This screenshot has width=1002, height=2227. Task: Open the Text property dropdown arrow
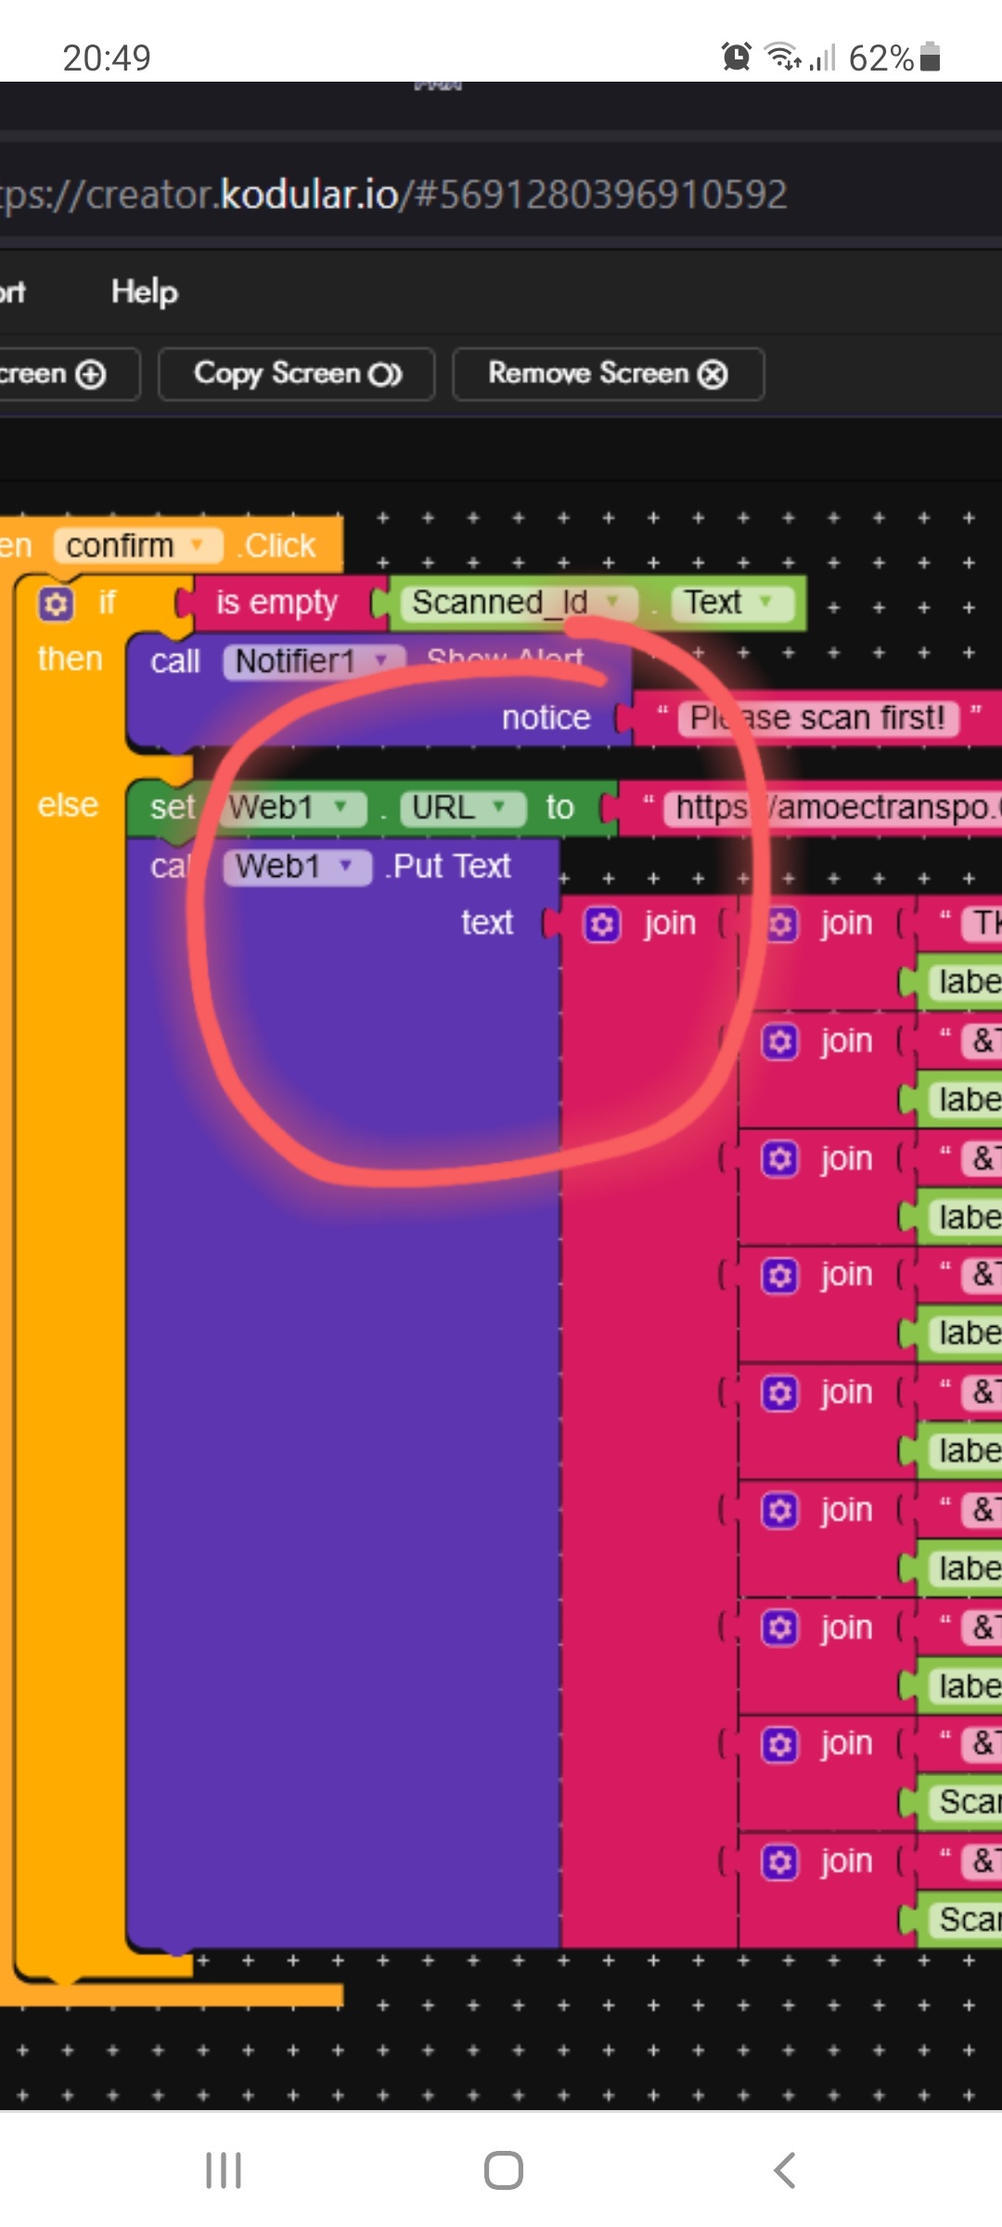(765, 601)
